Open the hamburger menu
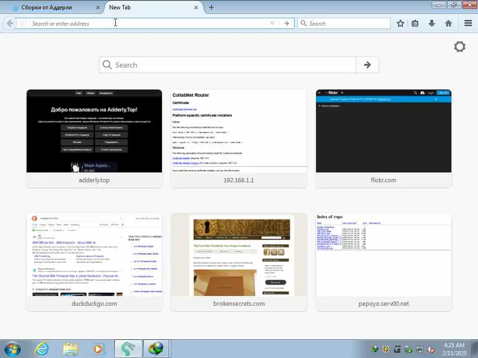 coord(468,23)
